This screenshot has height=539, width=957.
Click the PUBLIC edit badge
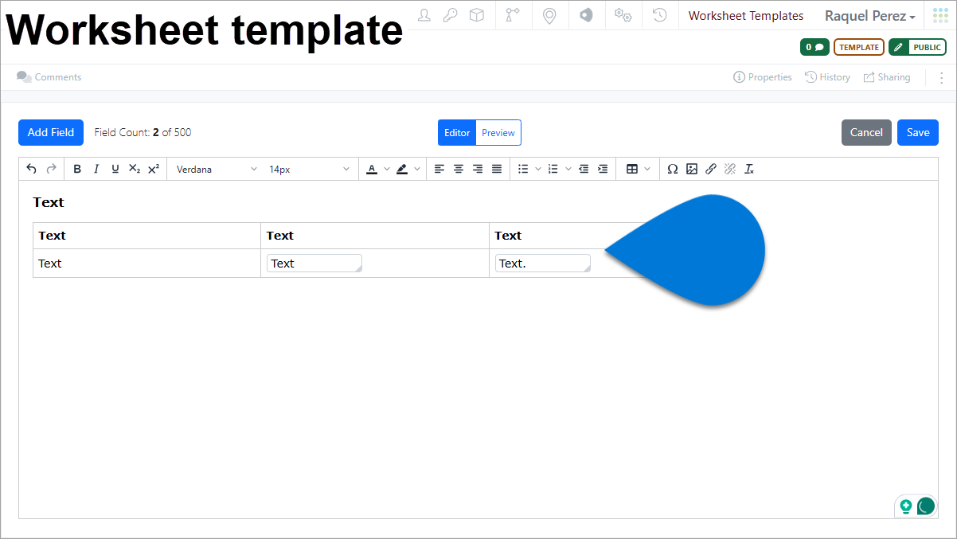917,47
